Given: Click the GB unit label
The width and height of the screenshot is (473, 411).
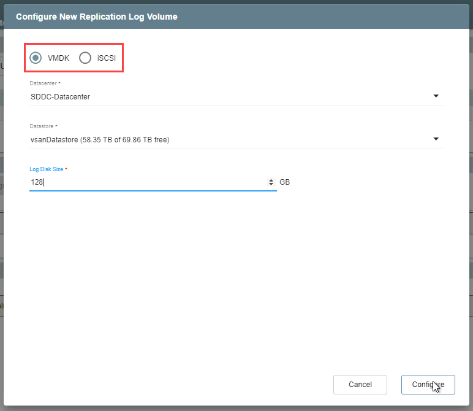Looking at the screenshot, I should [x=284, y=182].
